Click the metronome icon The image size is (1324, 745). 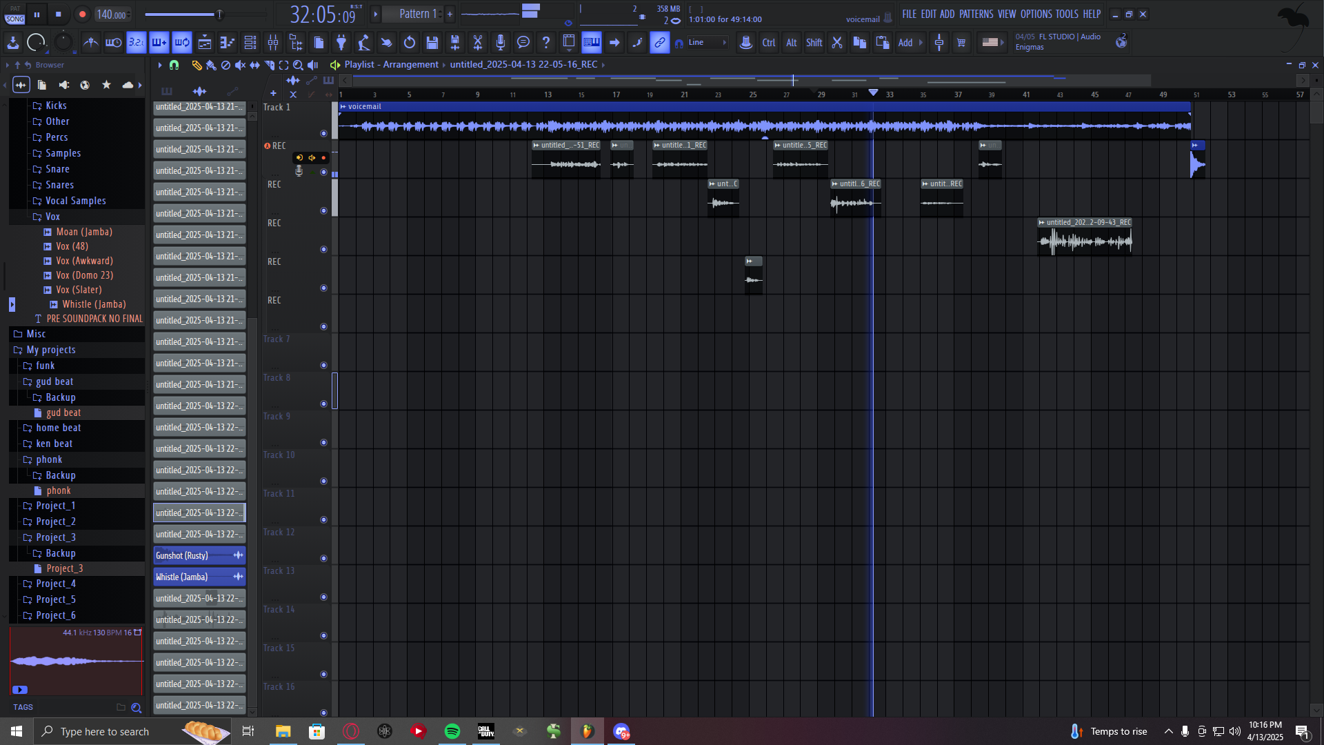90,43
